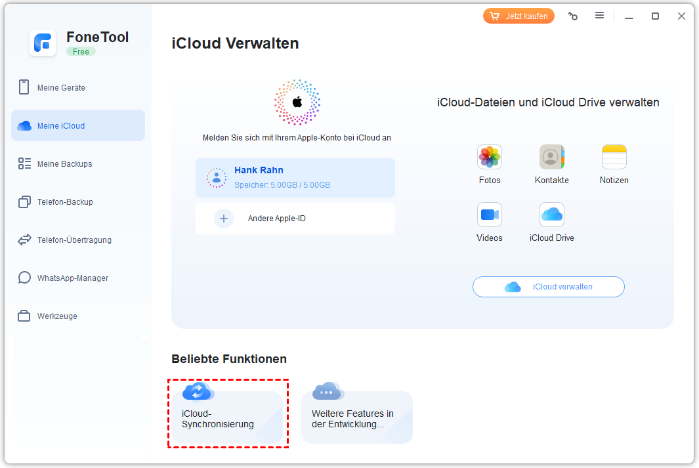Screen dimensions: 699x468
Task: Click the Jetzt kaufen button
Action: pos(519,16)
